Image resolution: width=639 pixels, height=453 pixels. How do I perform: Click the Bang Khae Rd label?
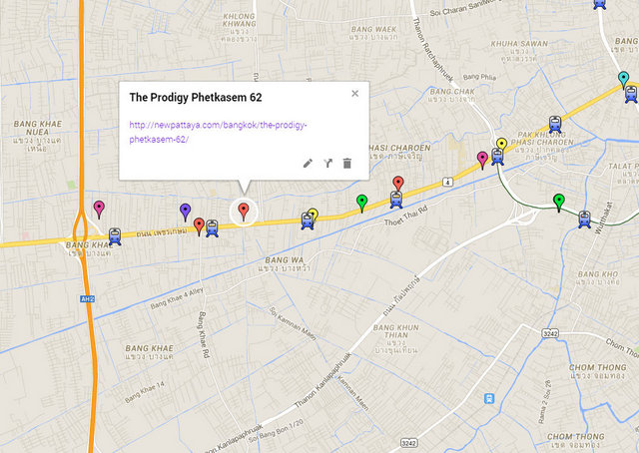click(204, 334)
